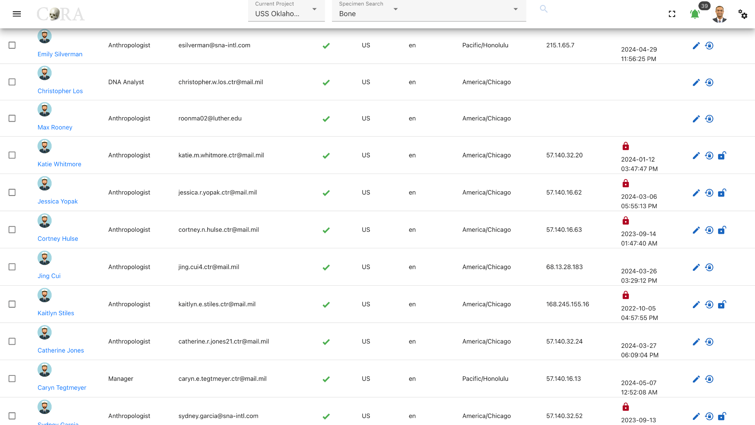Reset password icon for Jessica Yopak
755x425 pixels.
pos(709,193)
